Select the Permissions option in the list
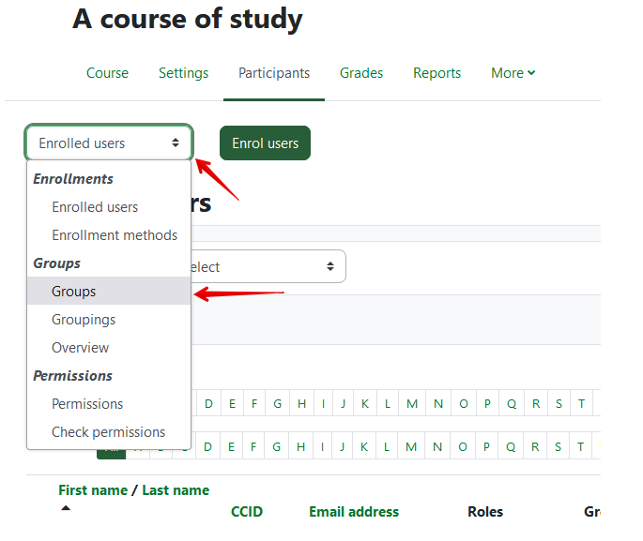Viewport: 643px width, 541px height. pyautogui.click(x=87, y=404)
